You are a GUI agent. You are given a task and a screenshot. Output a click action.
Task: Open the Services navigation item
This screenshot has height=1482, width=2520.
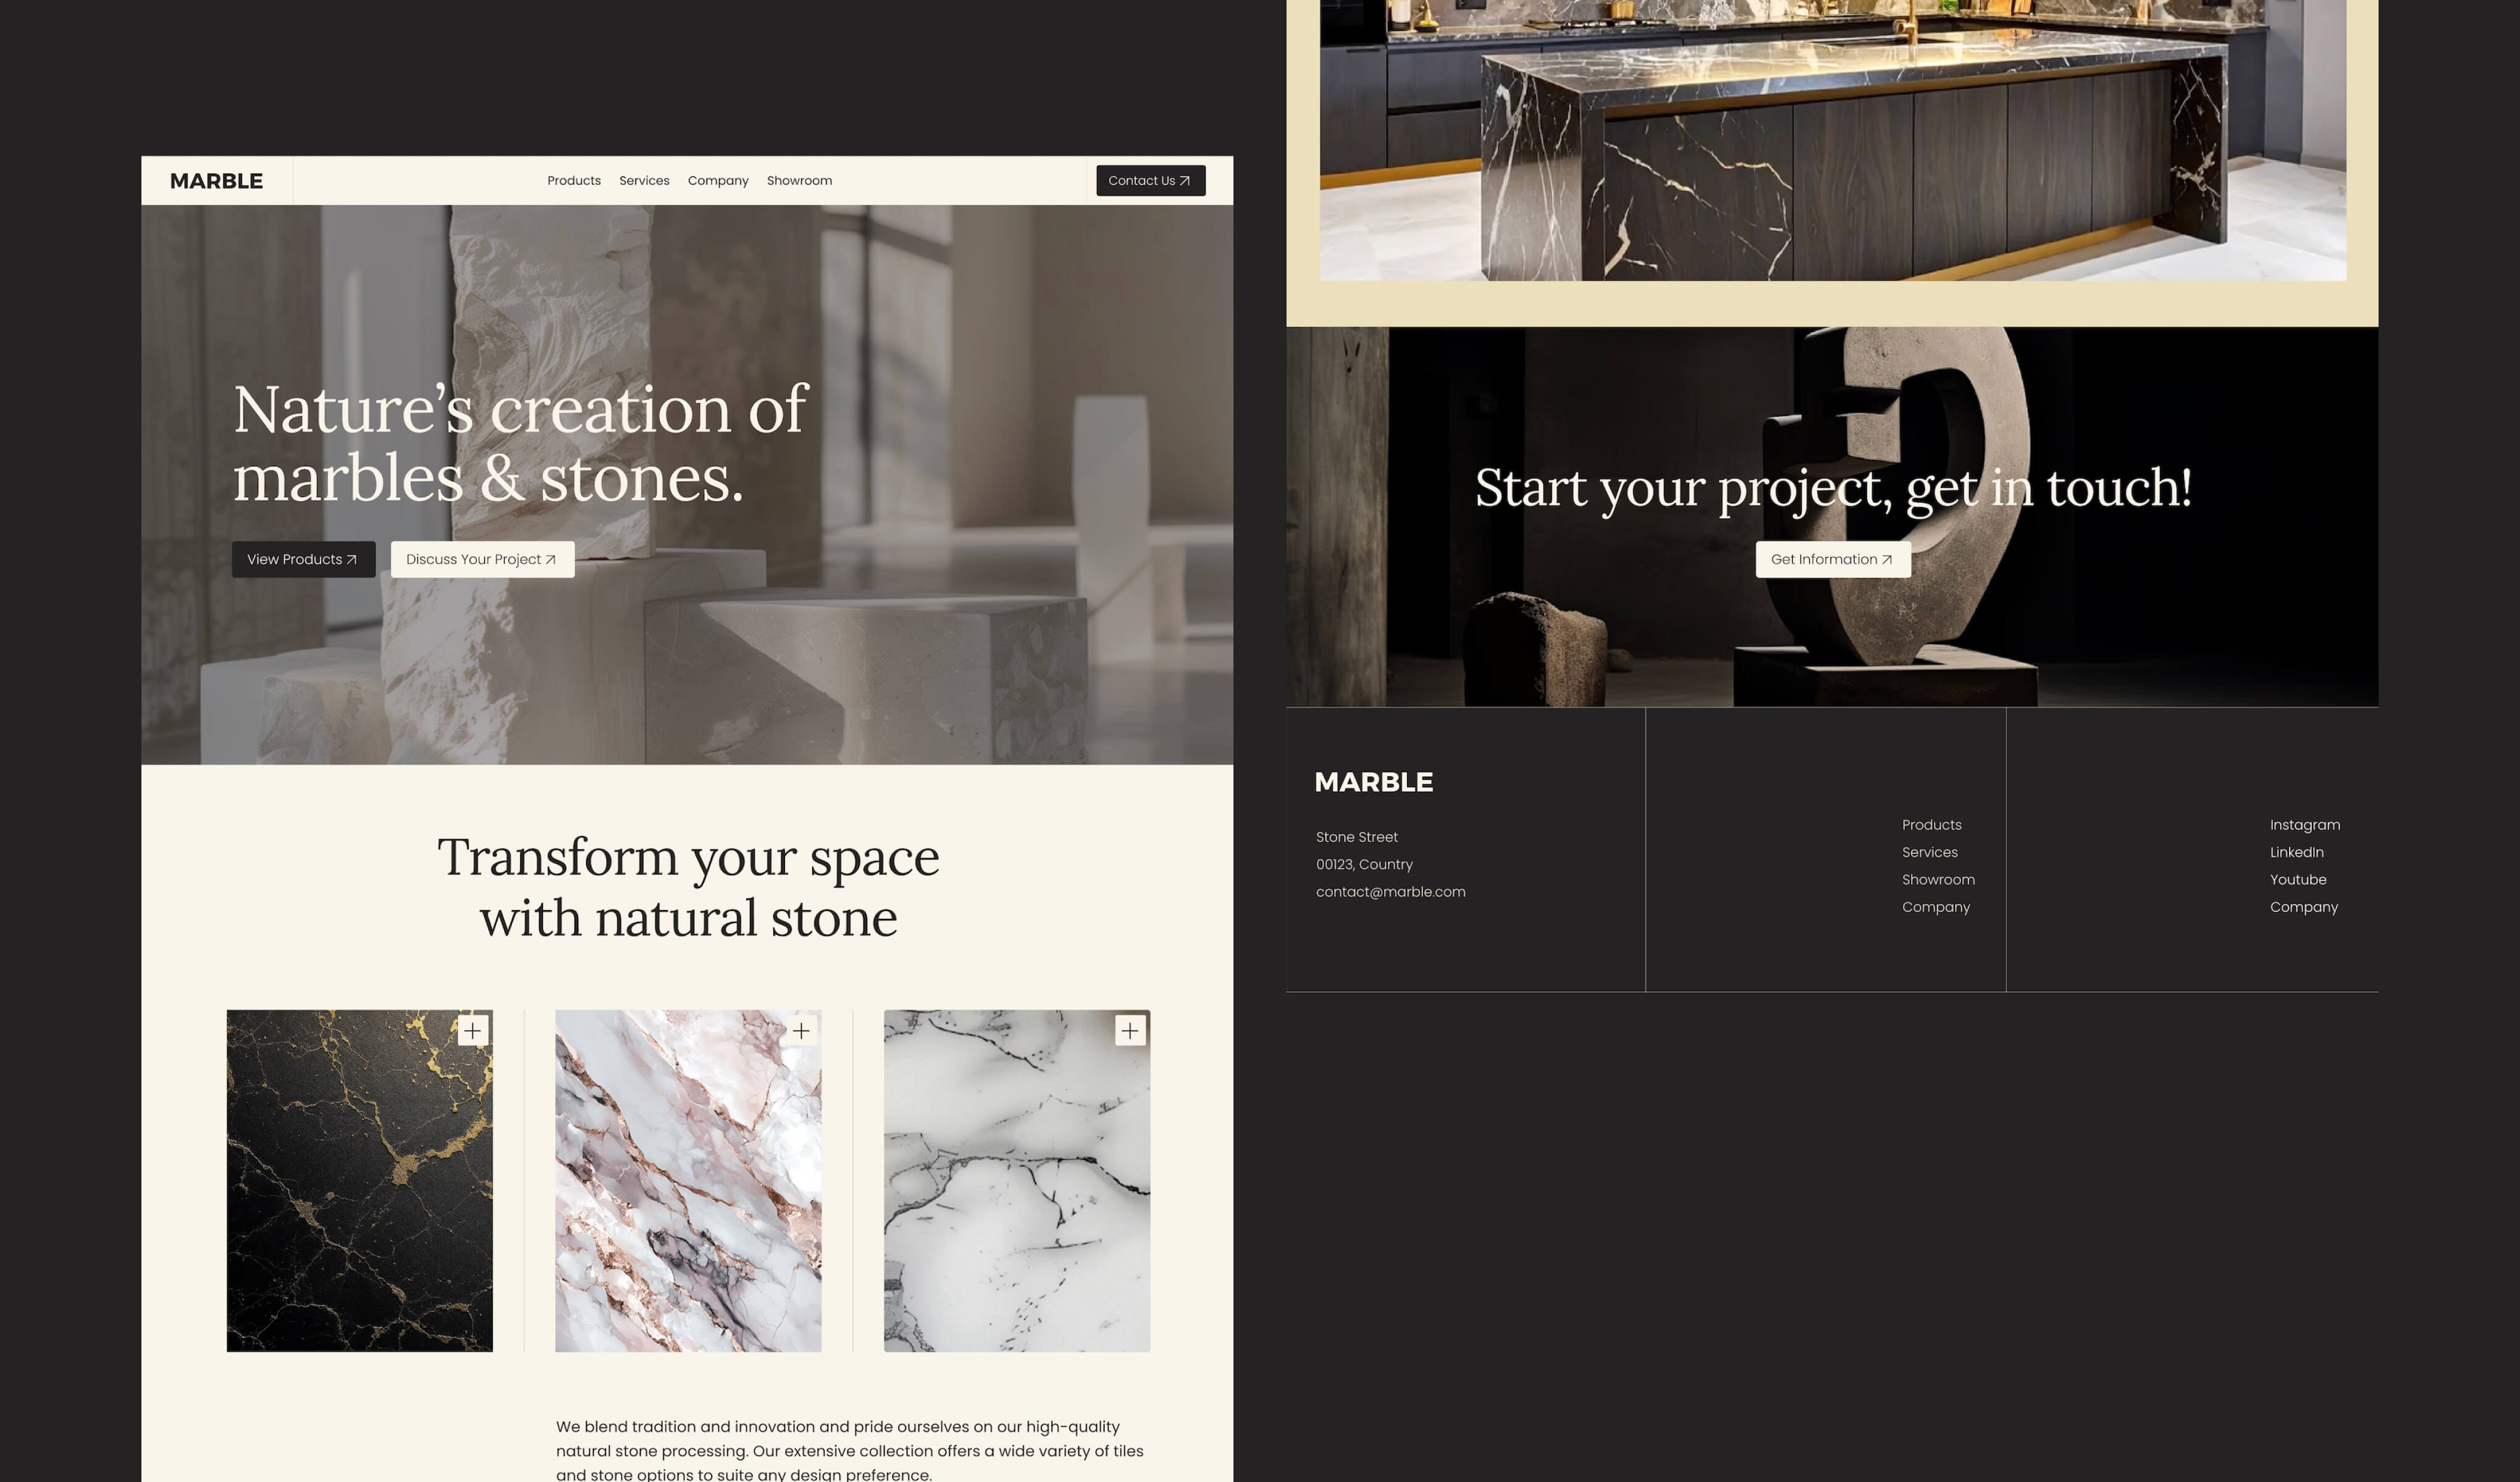coord(644,181)
